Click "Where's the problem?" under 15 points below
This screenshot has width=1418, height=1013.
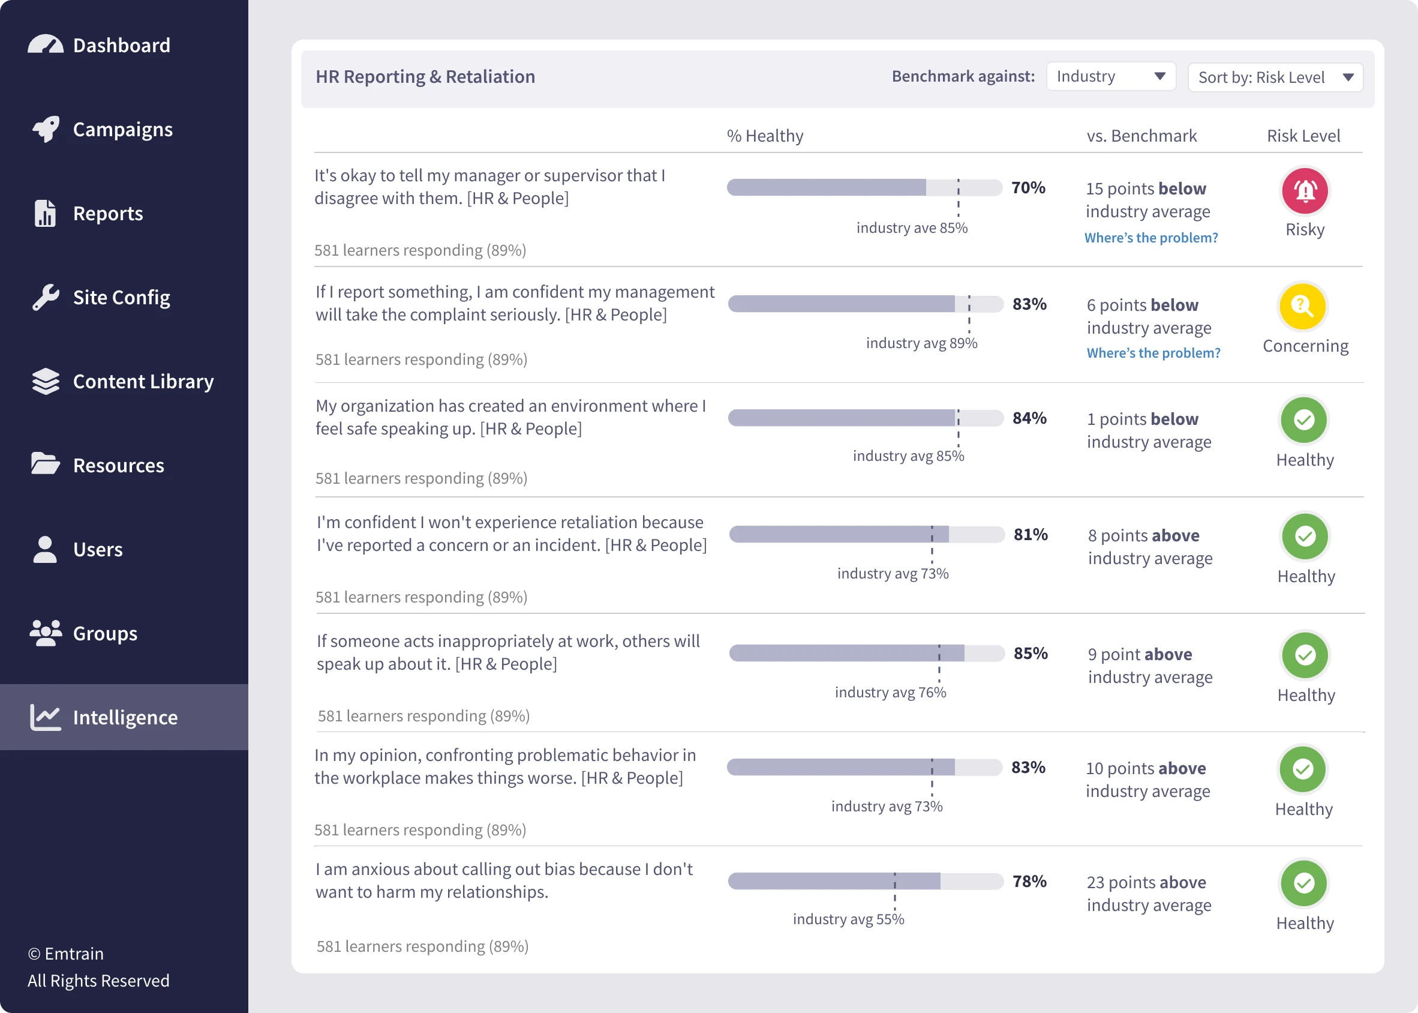click(1150, 238)
